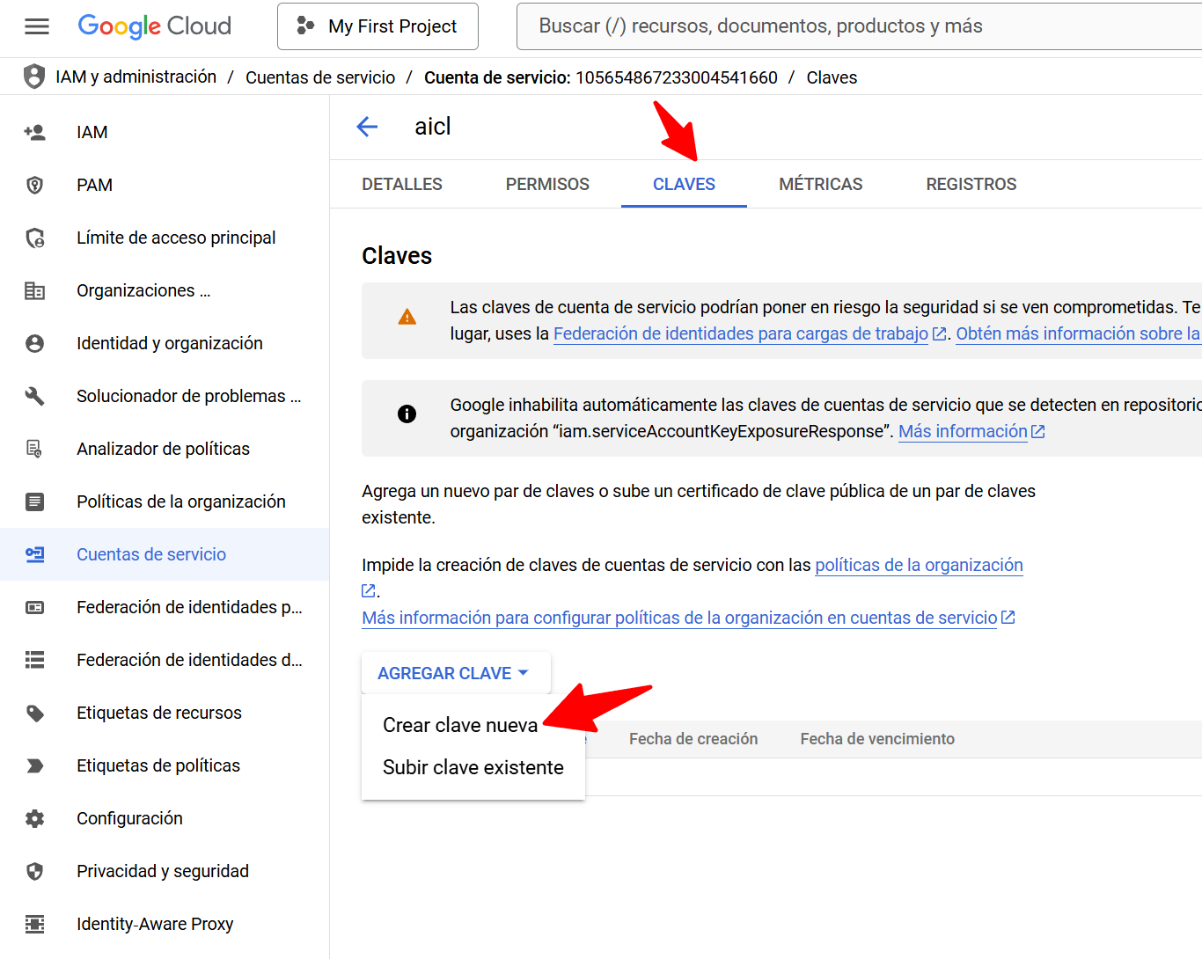
Task: Expand the AGREGAR CLAVE dropdown
Action: pos(454,673)
